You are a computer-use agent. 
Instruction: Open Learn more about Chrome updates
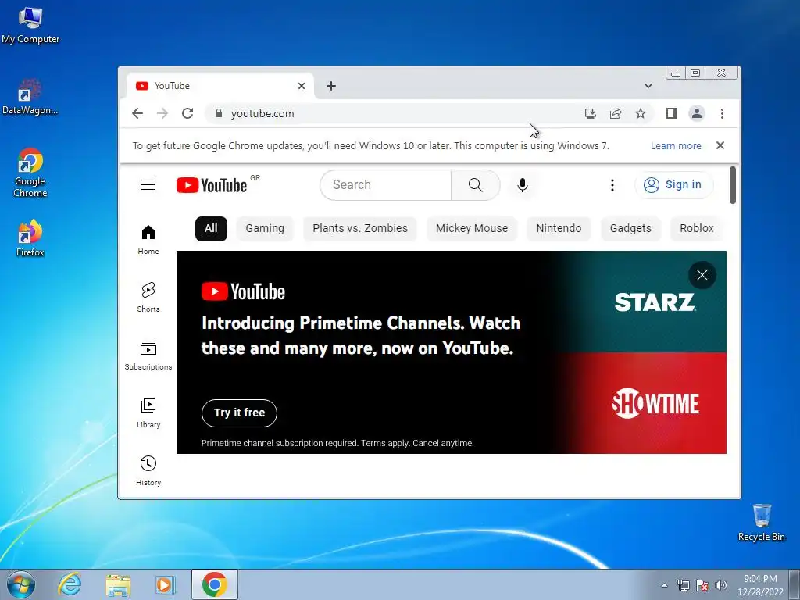(676, 146)
